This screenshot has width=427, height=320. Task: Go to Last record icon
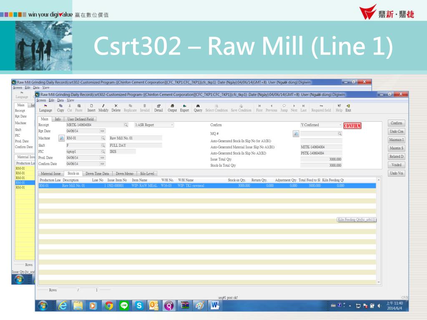click(x=304, y=108)
